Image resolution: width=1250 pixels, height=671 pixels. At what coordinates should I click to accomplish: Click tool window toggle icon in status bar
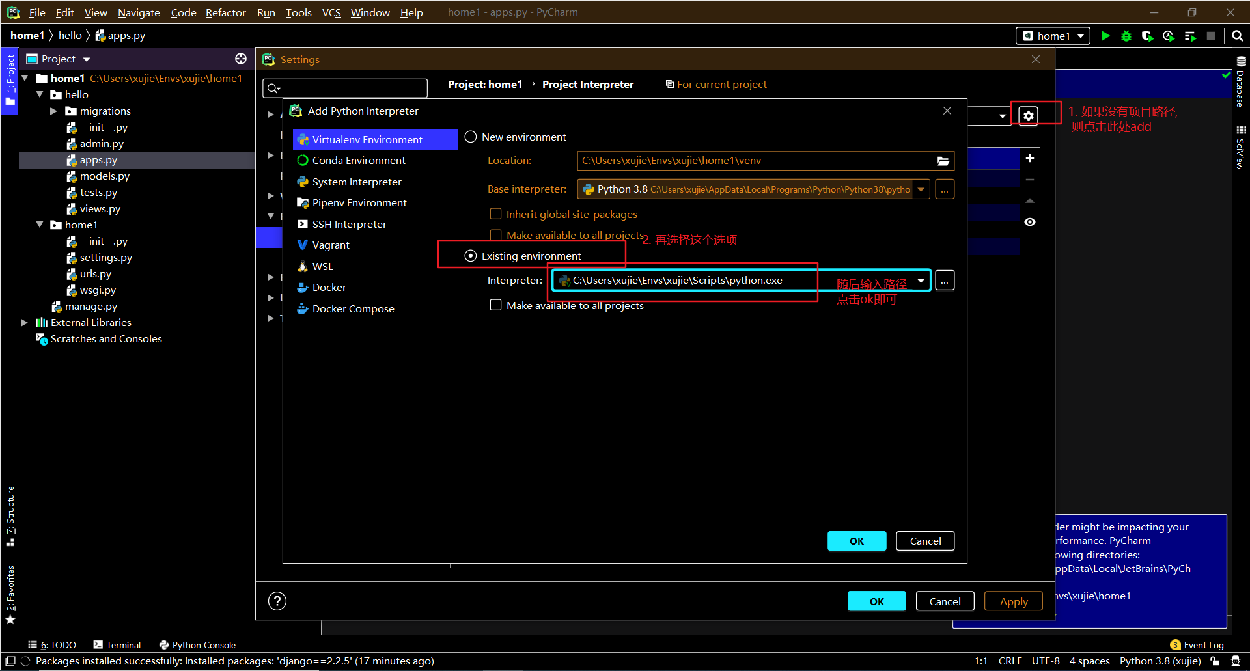(10, 661)
